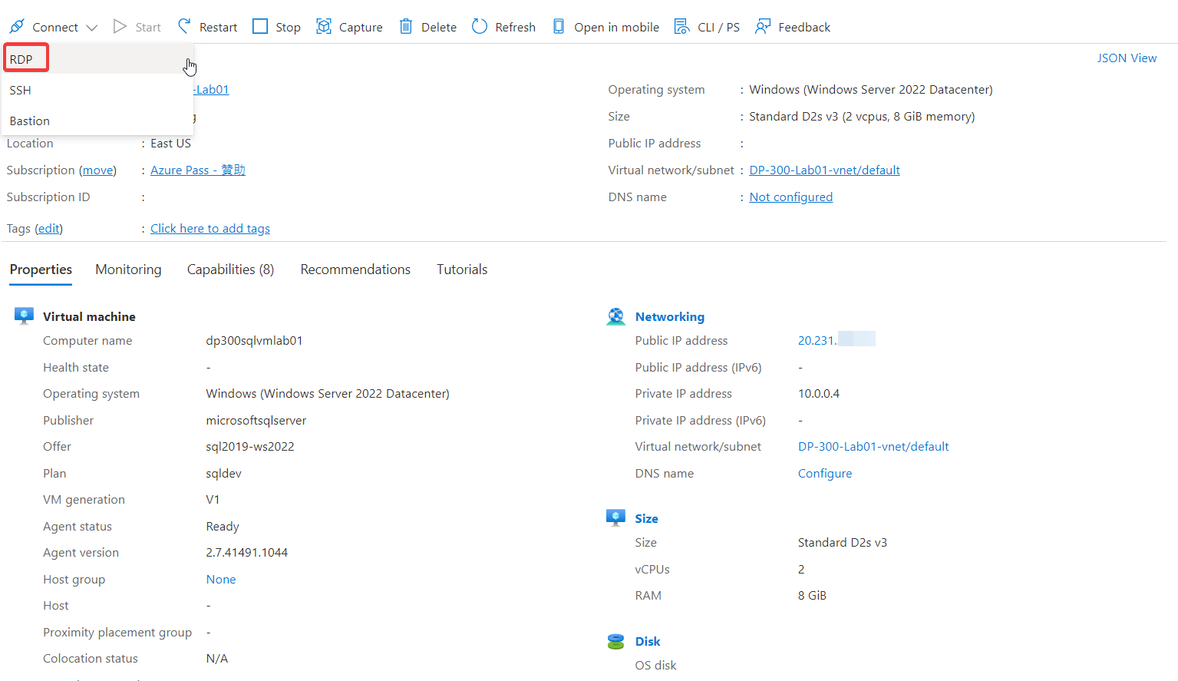Open CLI / PS command icon
The height and width of the screenshot is (681, 1178).
click(x=681, y=27)
